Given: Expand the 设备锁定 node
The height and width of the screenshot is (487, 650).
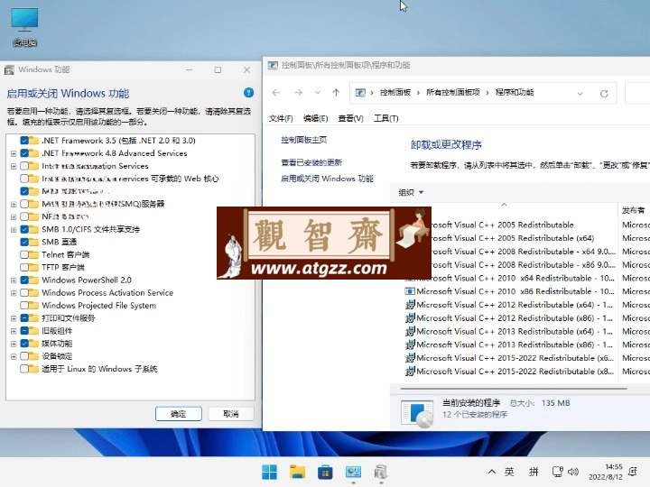Looking at the screenshot, I should click(14, 356).
